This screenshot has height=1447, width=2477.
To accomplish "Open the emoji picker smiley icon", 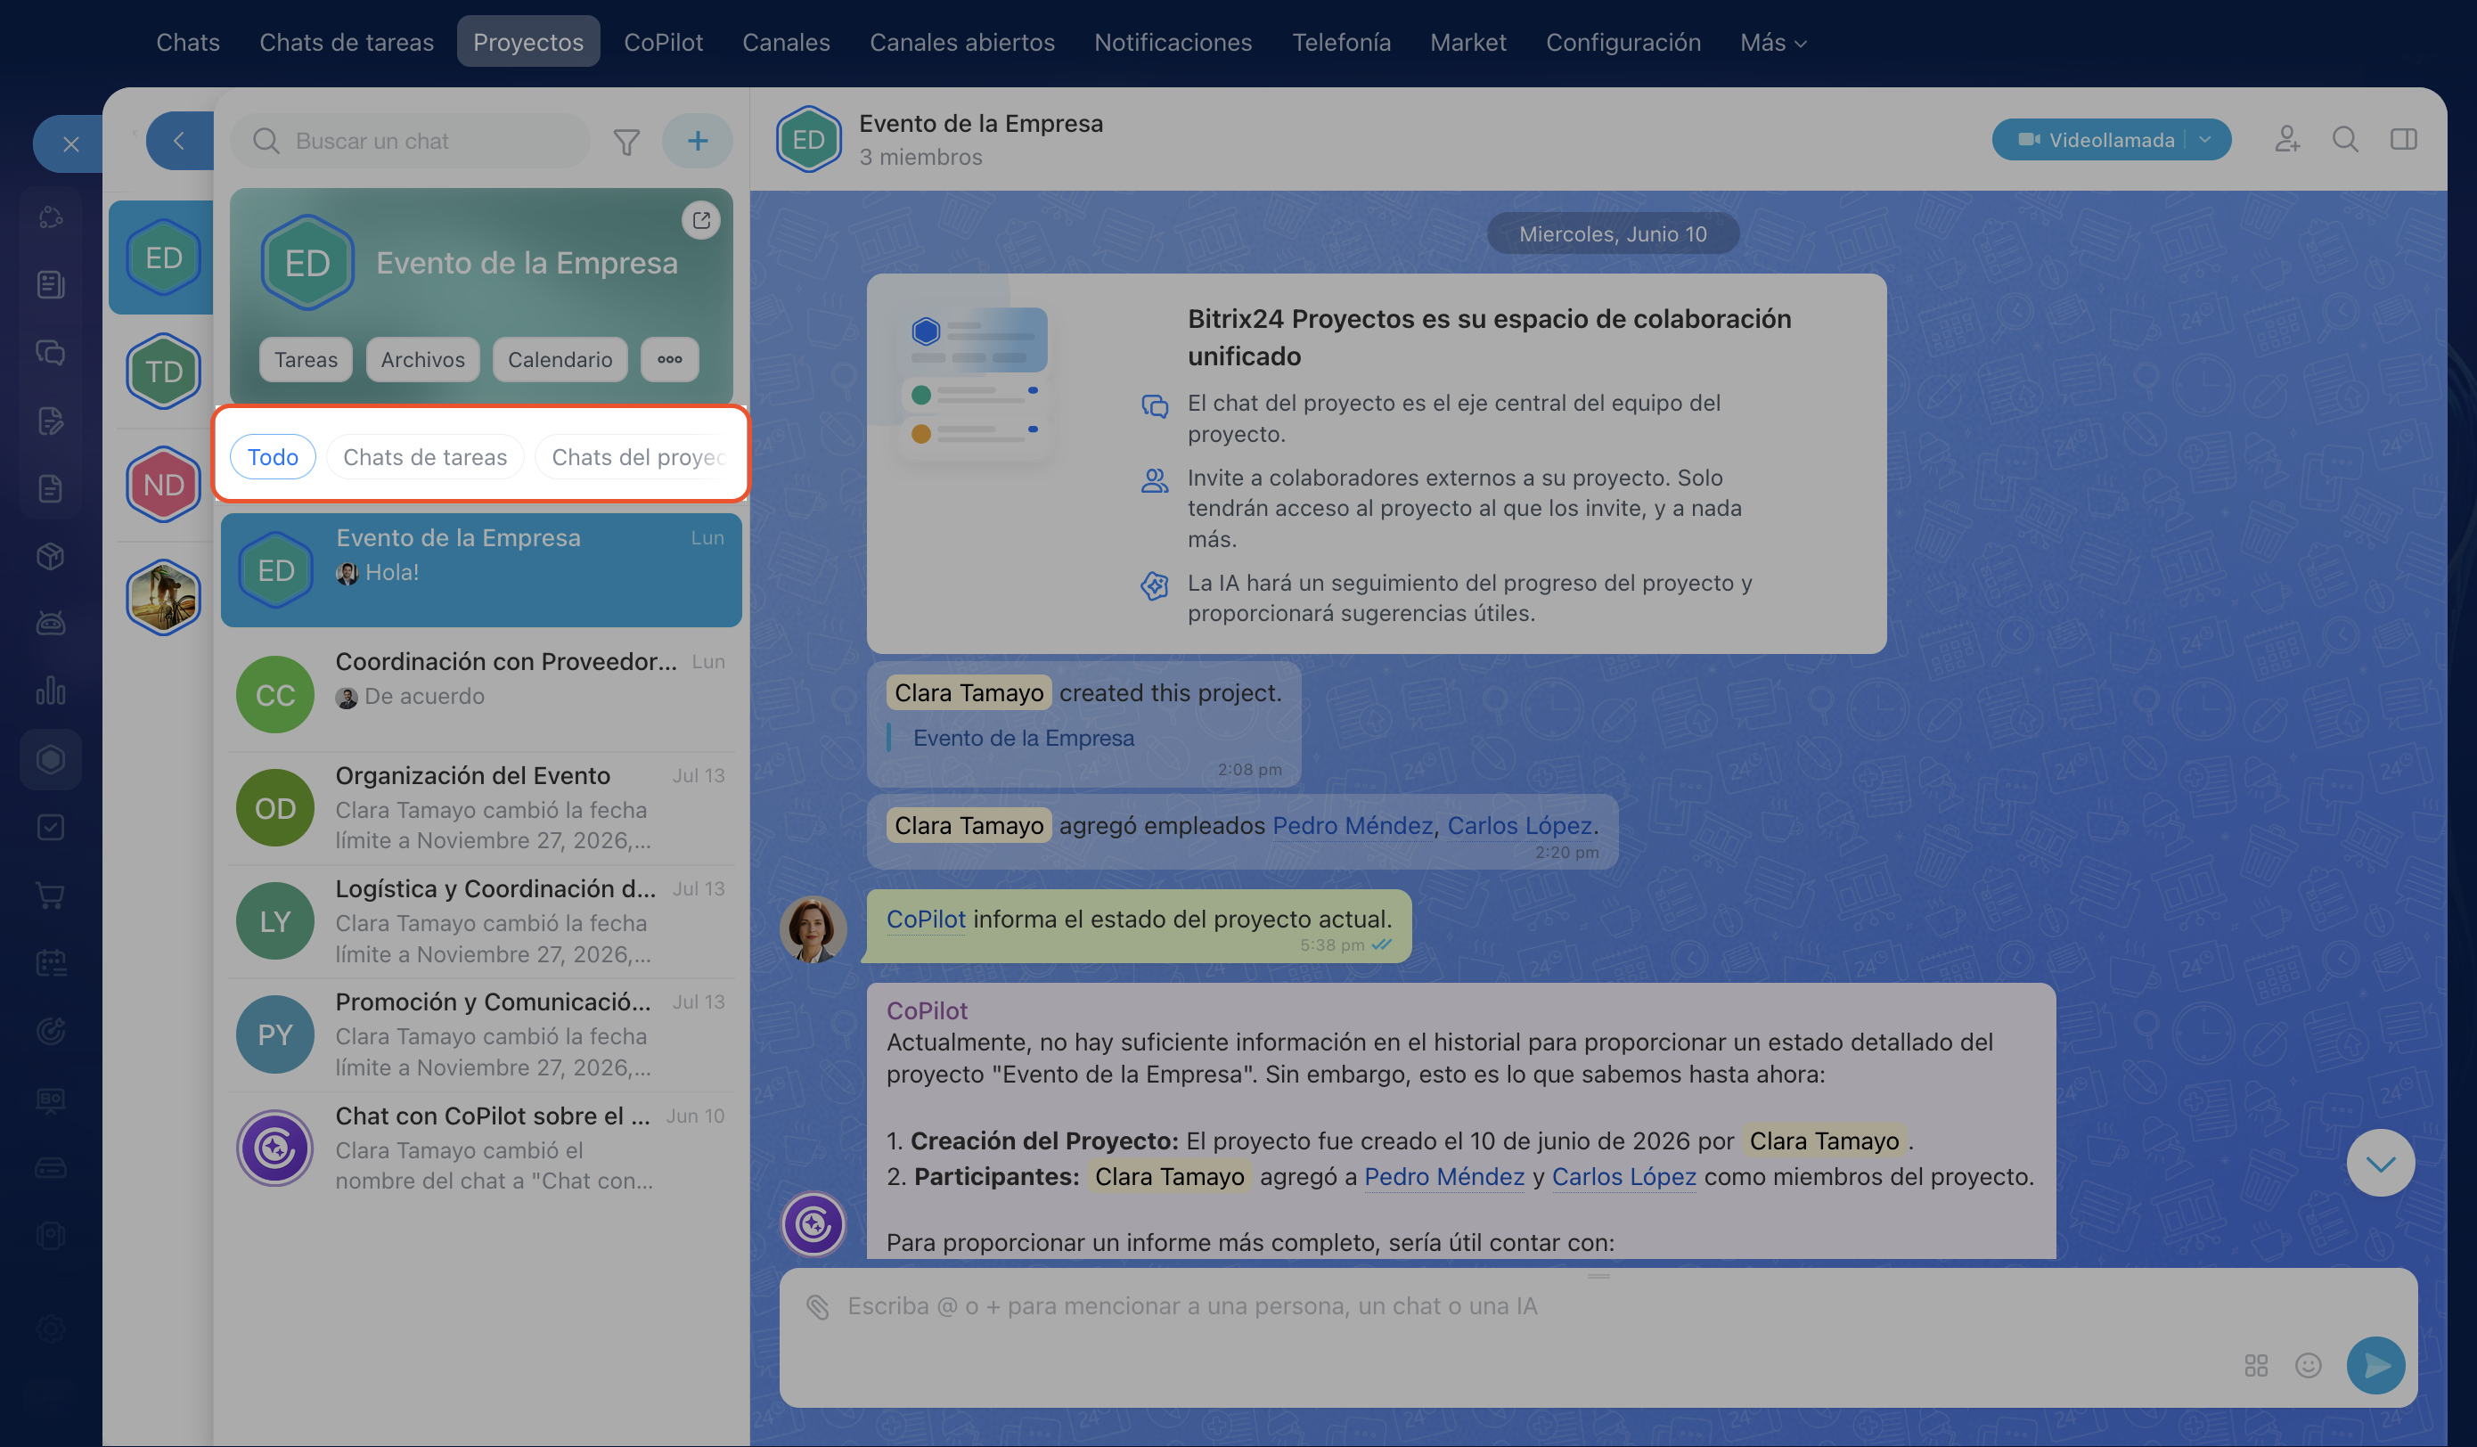I will 2308,1365.
